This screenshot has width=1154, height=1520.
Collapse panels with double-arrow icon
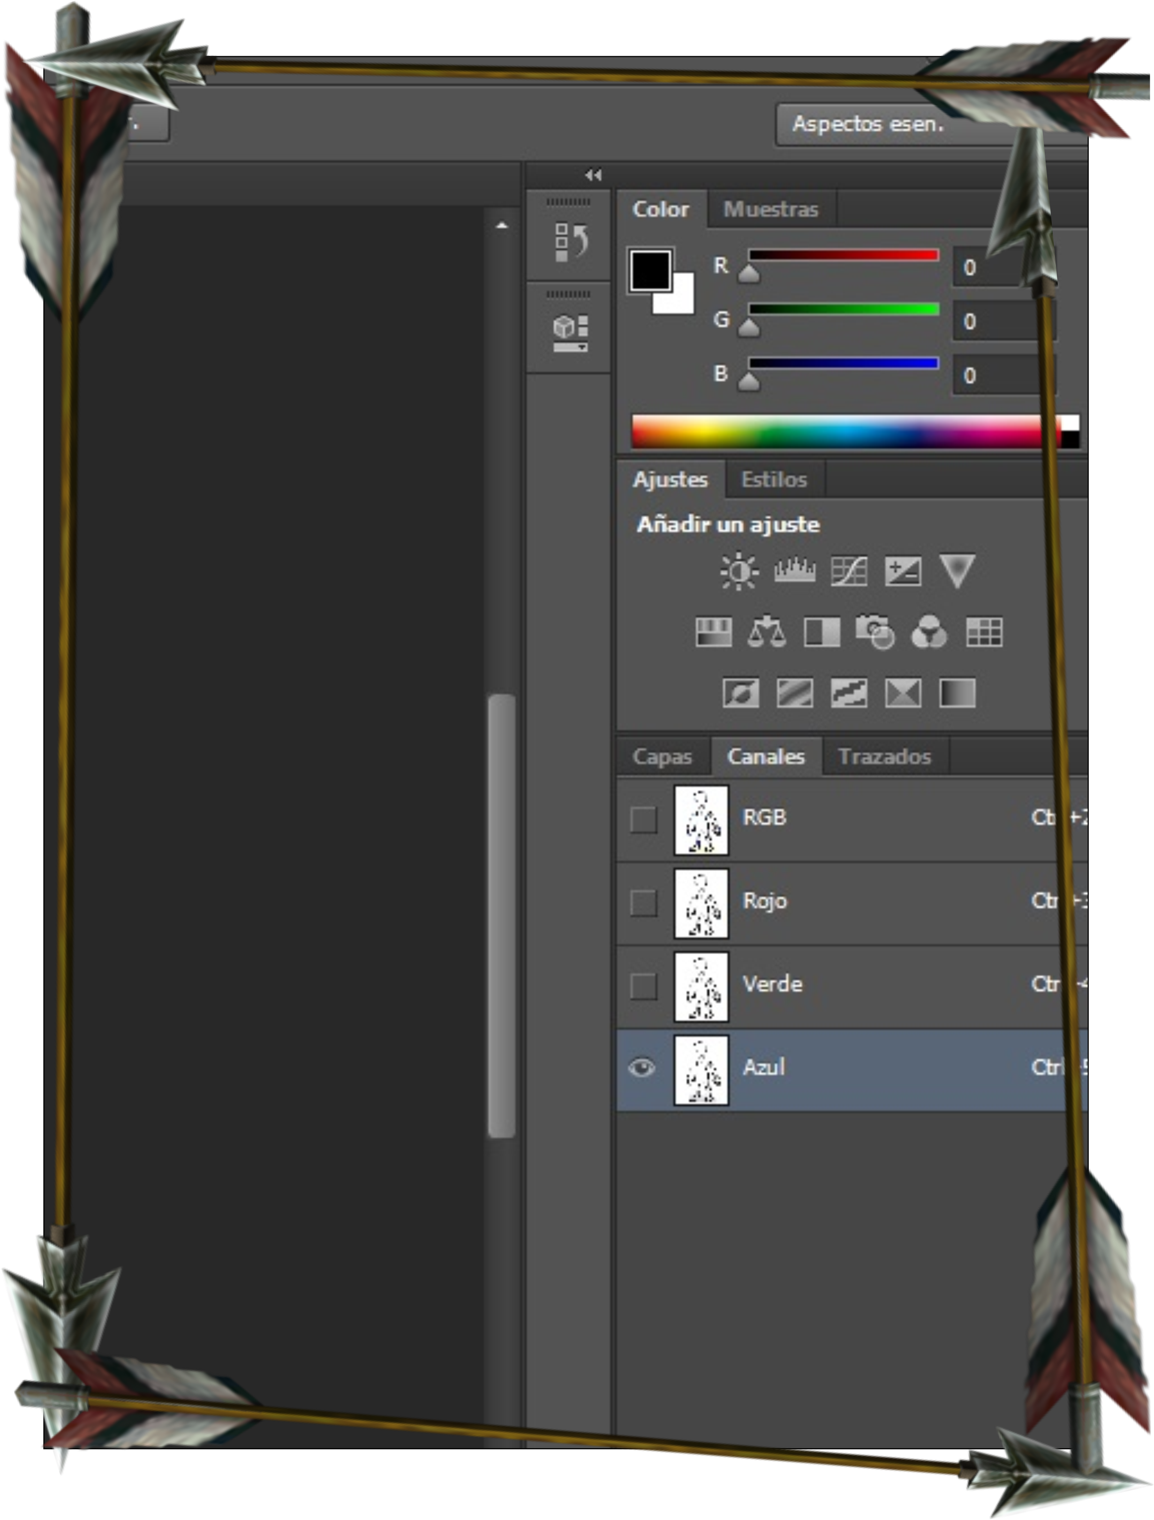point(592,175)
